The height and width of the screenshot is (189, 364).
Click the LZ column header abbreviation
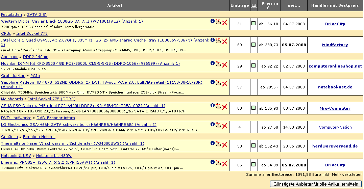tap(254, 5)
